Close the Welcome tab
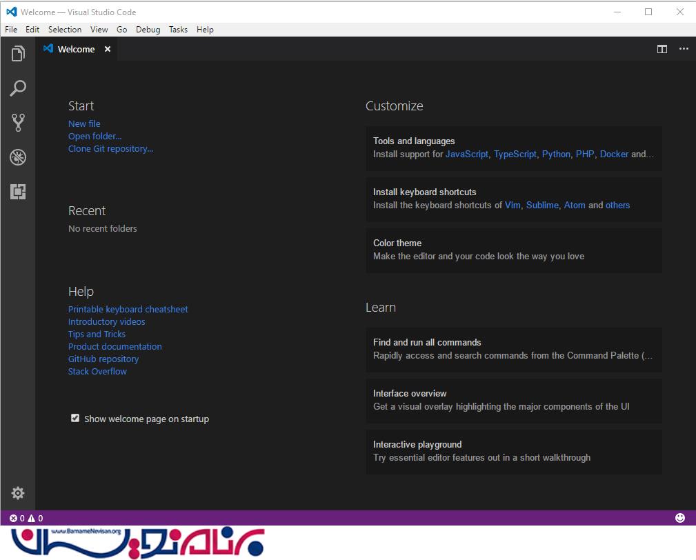This screenshot has width=696, height=560. tap(108, 49)
